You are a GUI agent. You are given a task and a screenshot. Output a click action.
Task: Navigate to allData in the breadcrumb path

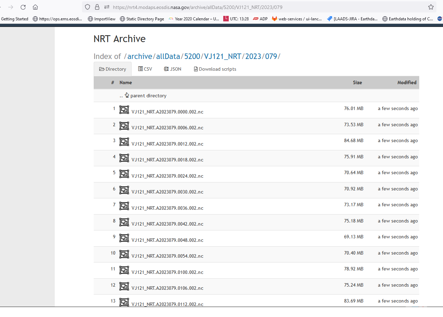click(x=168, y=56)
